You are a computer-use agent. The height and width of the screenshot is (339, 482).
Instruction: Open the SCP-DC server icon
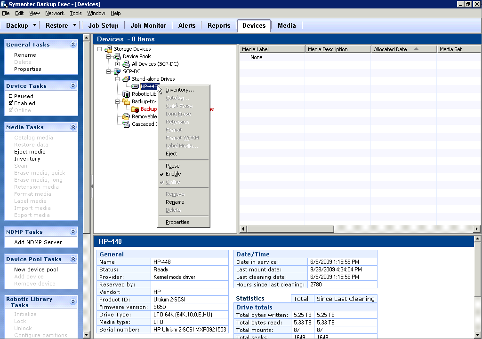(118, 71)
